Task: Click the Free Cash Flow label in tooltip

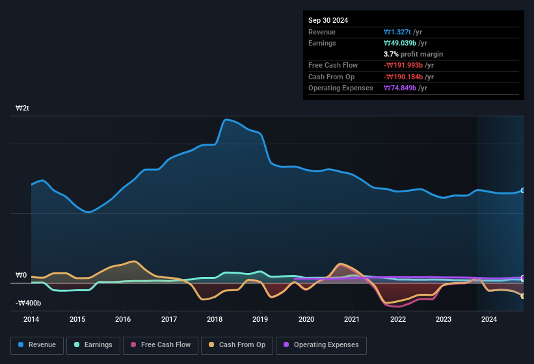Action: (333, 65)
